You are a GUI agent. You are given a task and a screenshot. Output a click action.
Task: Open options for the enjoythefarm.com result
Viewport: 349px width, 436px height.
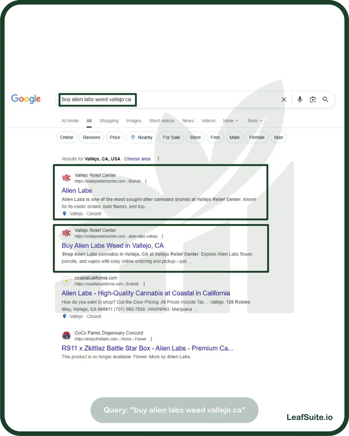[151, 339]
